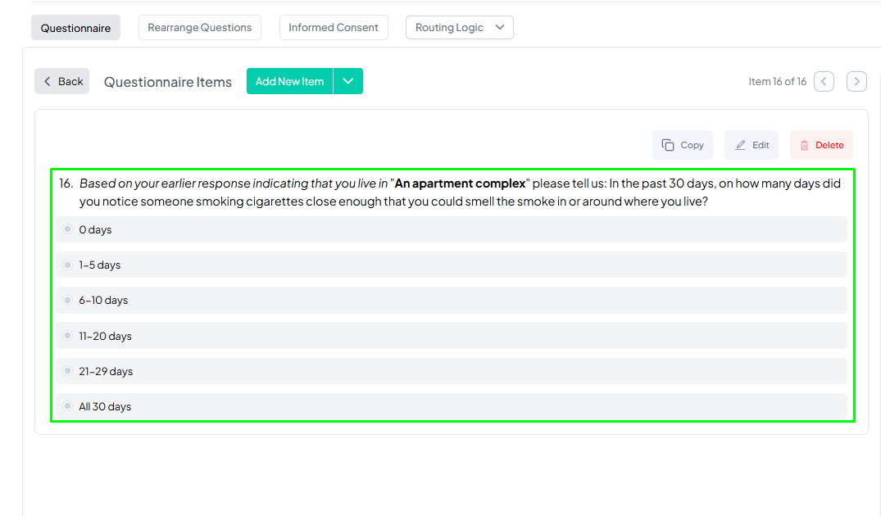Select the 0 days radio option
Viewport: 881px width, 516px height.
[x=67, y=229]
